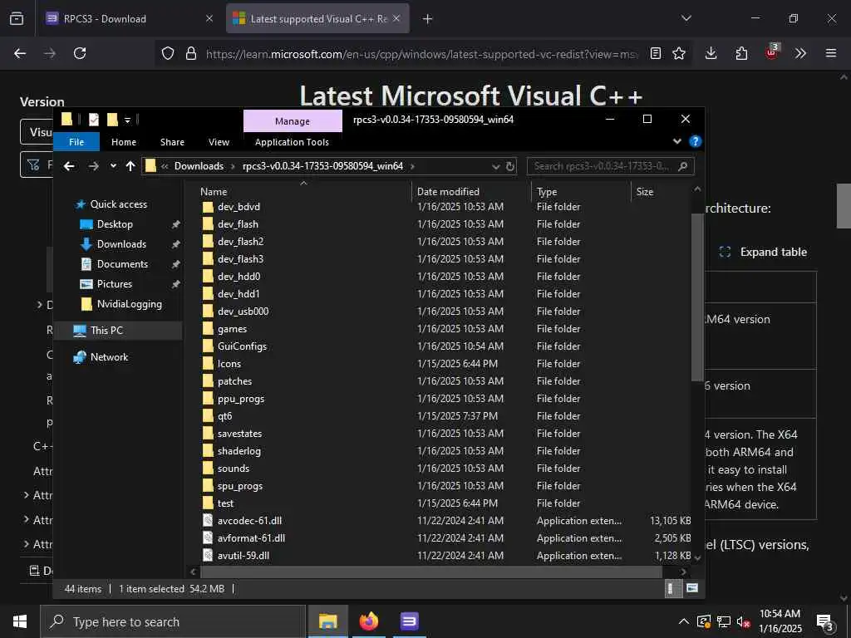This screenshot has width=851, height=638.
Task: Select the games folder
Action: coord(233,329)
